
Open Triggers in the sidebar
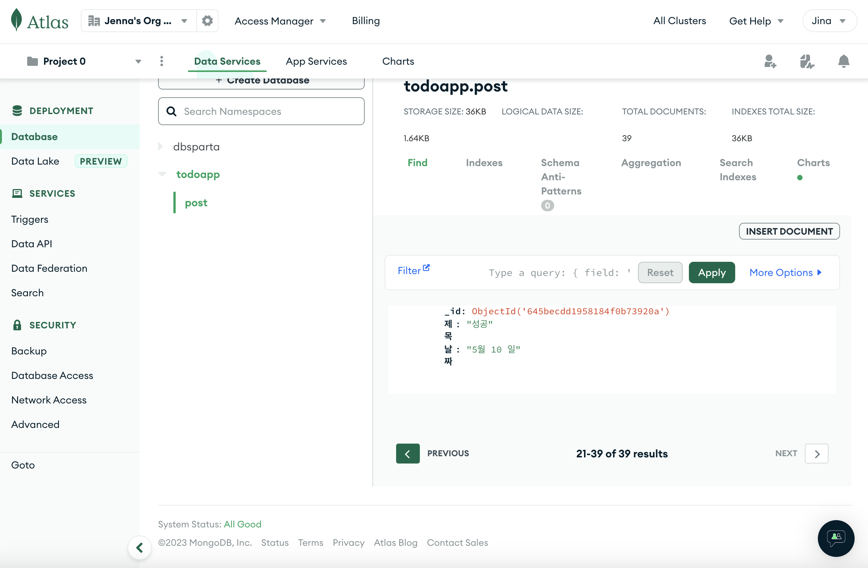point(30,219)
